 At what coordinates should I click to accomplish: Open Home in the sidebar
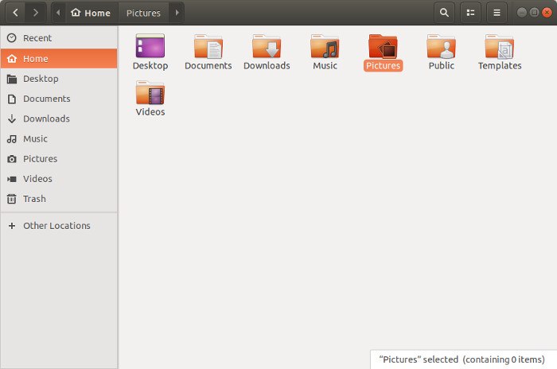(59, 59)
